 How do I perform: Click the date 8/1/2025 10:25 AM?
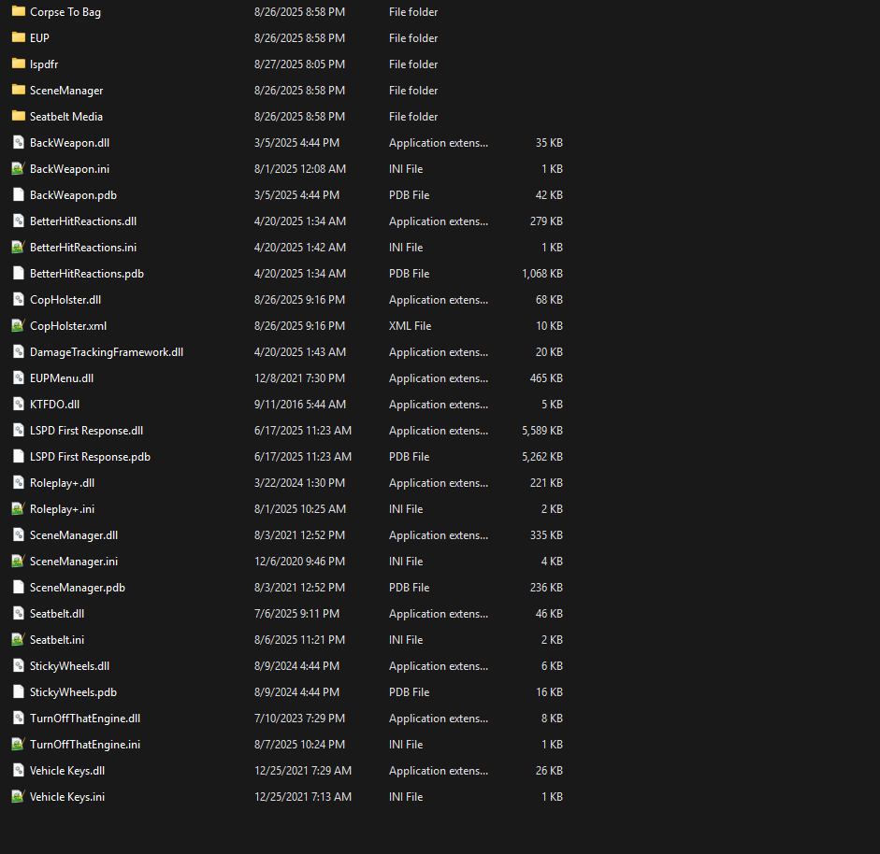[x=299, y=509]
